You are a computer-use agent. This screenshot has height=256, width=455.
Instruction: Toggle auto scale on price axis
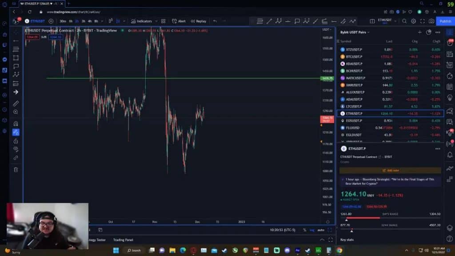[x=320, y=230]
